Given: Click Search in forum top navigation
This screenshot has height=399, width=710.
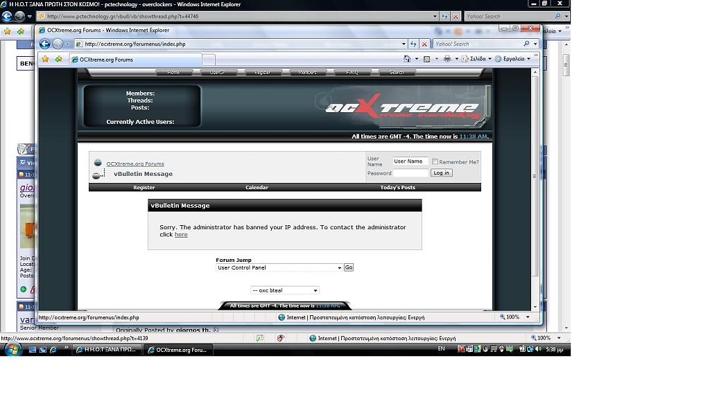Looking at the screenshot, I should click(397, 72).
